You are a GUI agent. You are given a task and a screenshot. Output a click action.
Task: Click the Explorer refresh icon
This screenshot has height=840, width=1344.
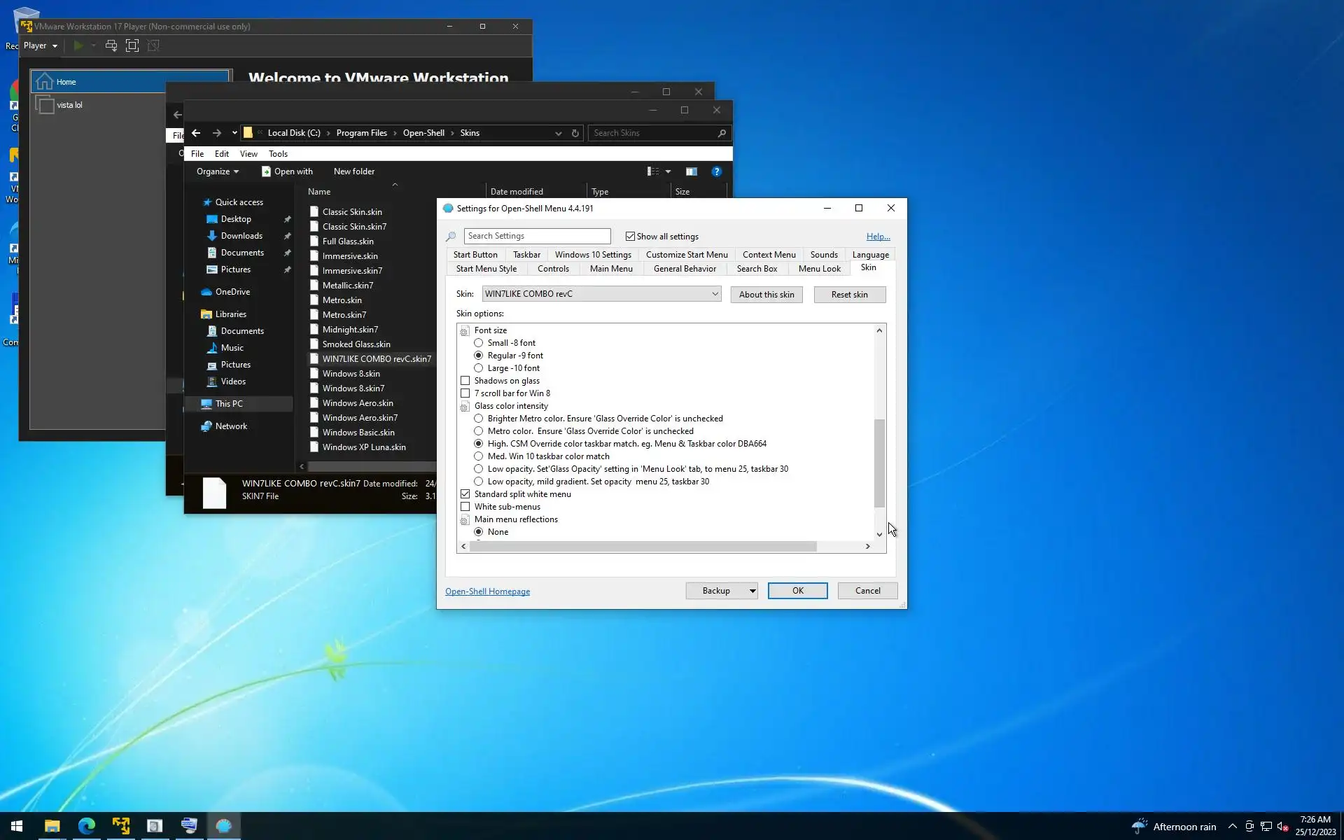point(575,133)
